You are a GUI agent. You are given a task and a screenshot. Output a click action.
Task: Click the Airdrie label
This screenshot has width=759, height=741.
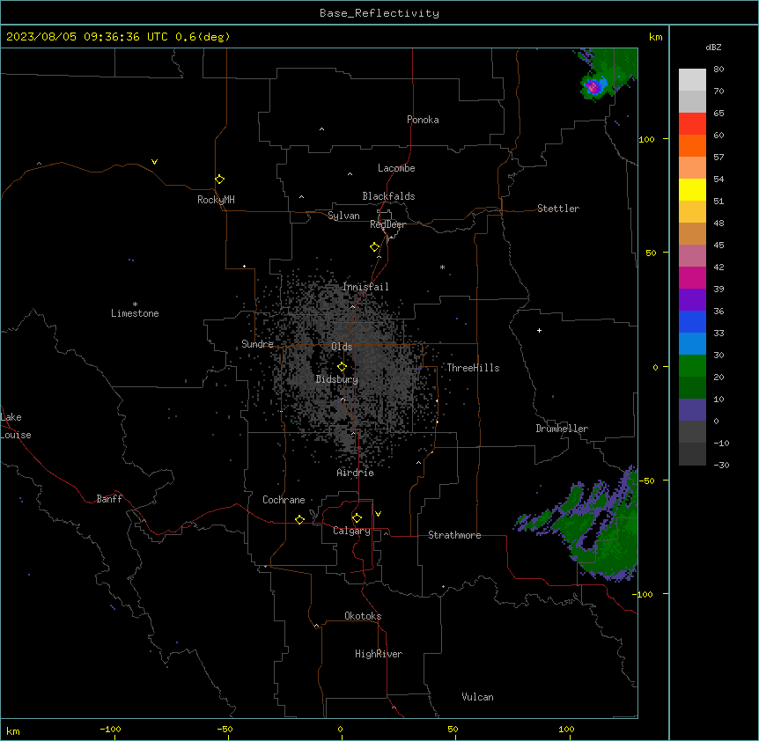coord(356,473)
